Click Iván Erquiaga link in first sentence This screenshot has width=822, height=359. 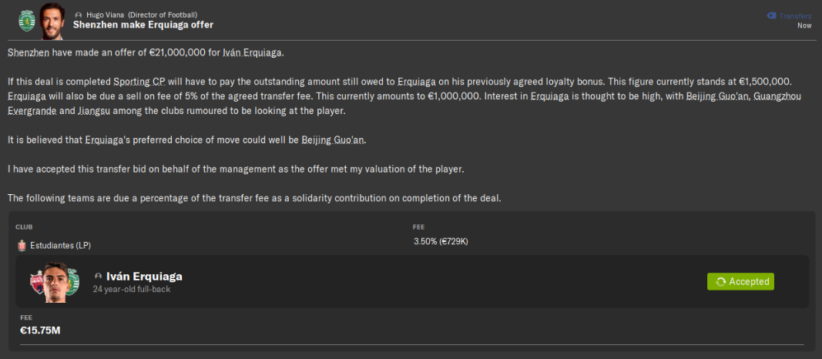pyautogui.click(x=252, y=52)
